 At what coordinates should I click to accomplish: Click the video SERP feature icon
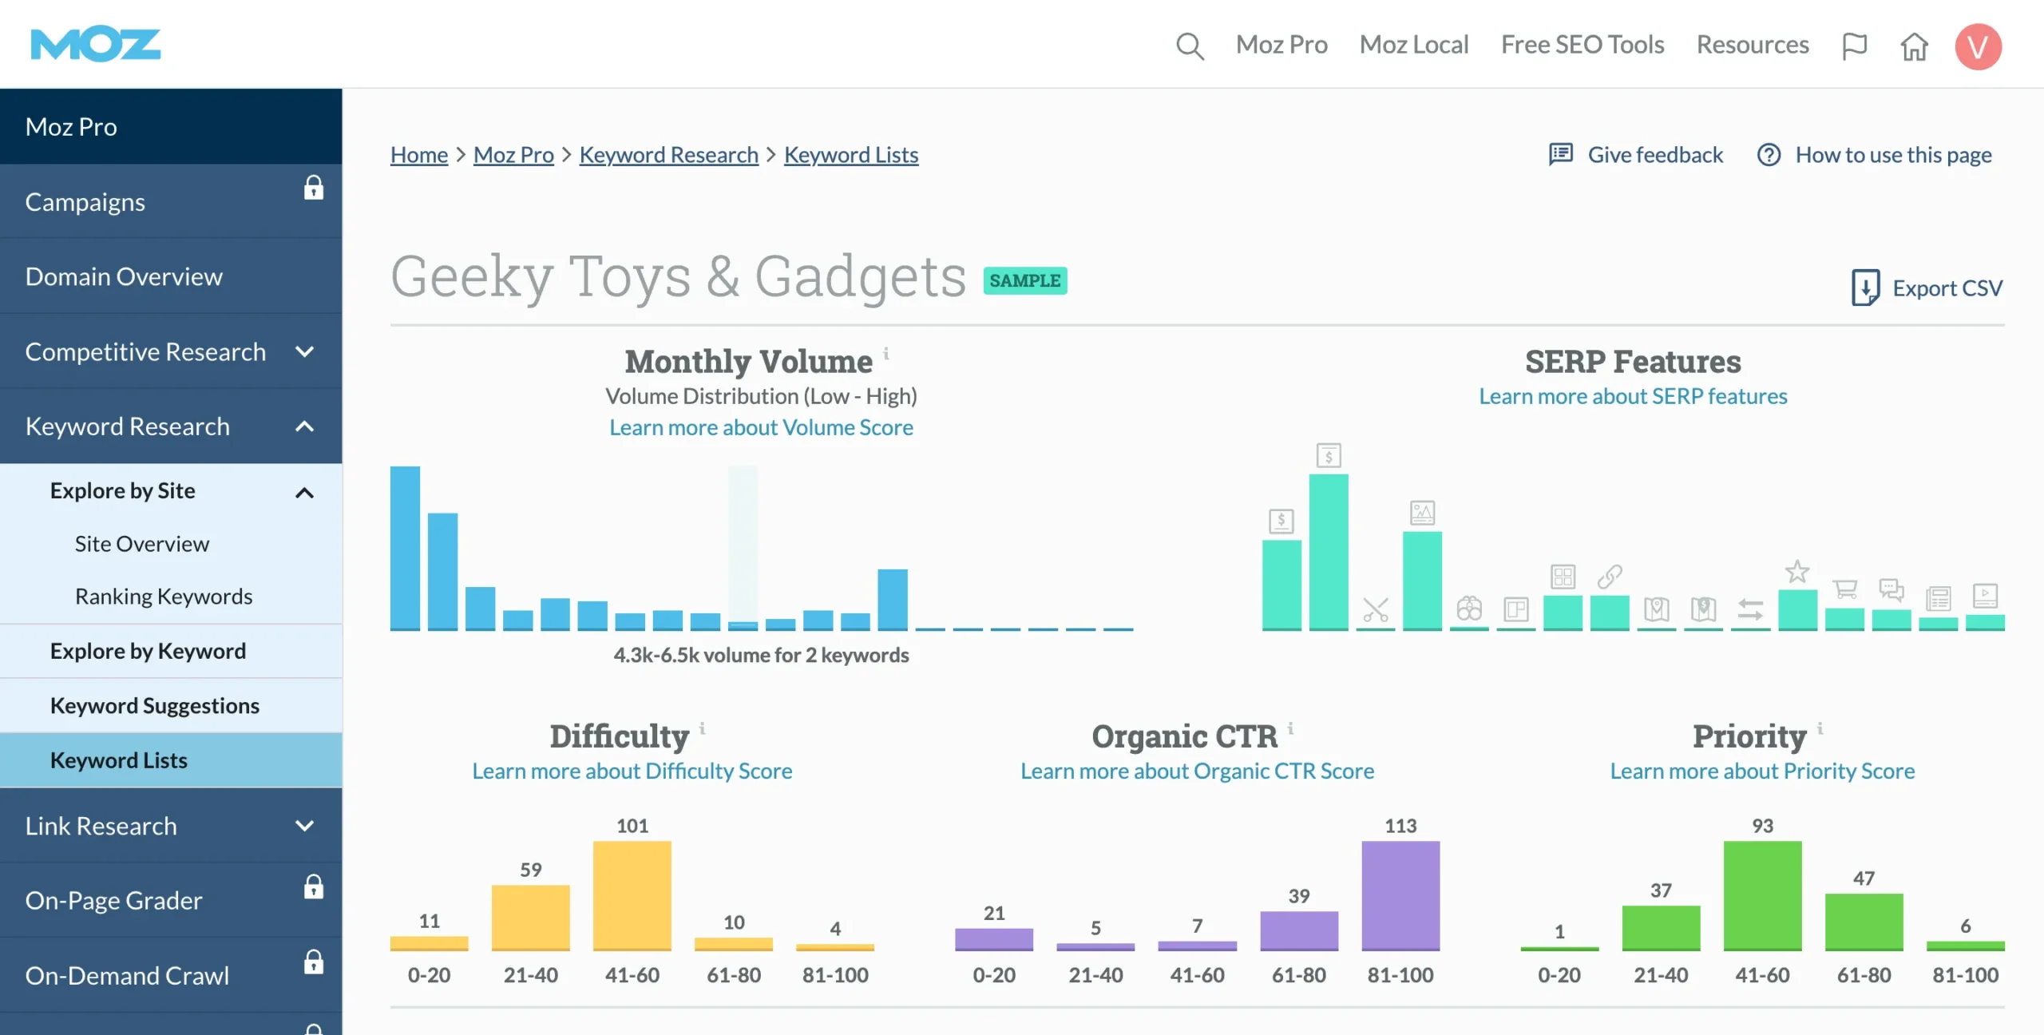pyautogui.click(x=1986, y=595)
